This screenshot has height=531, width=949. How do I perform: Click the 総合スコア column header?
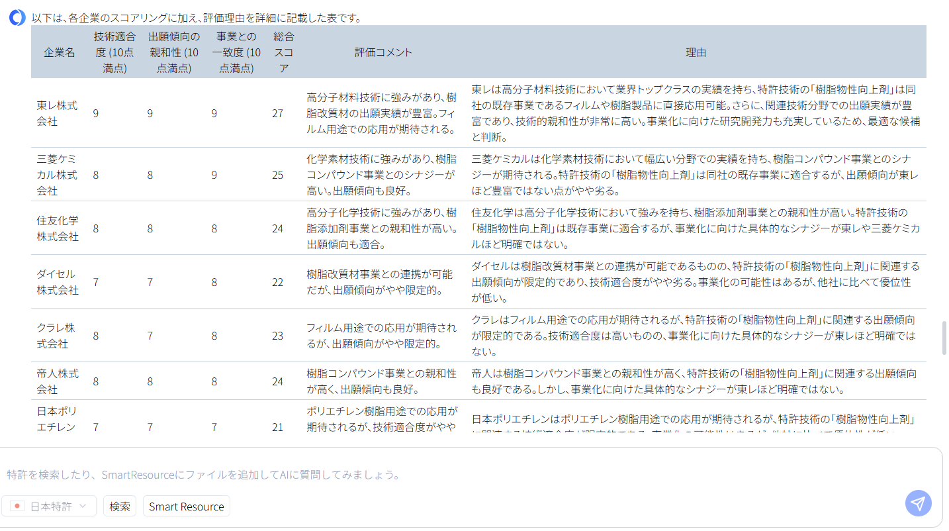click(x=283, y=52)
